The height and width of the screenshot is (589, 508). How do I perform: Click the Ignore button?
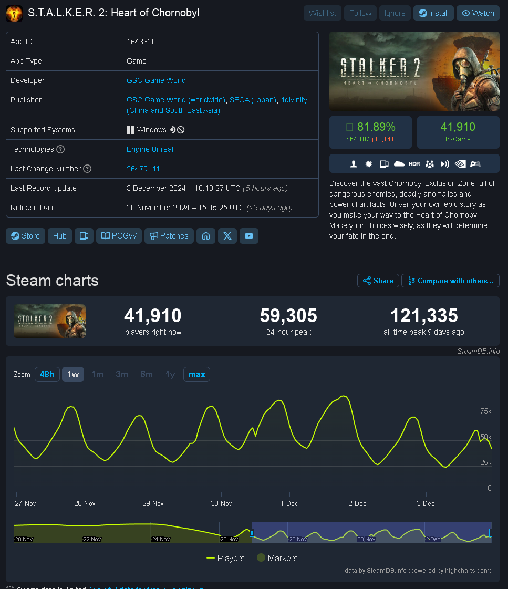(395, 13)
